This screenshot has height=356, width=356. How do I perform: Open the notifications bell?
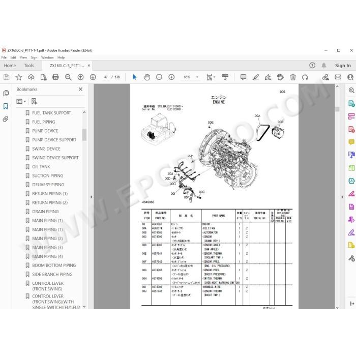[x=324, y=66]
